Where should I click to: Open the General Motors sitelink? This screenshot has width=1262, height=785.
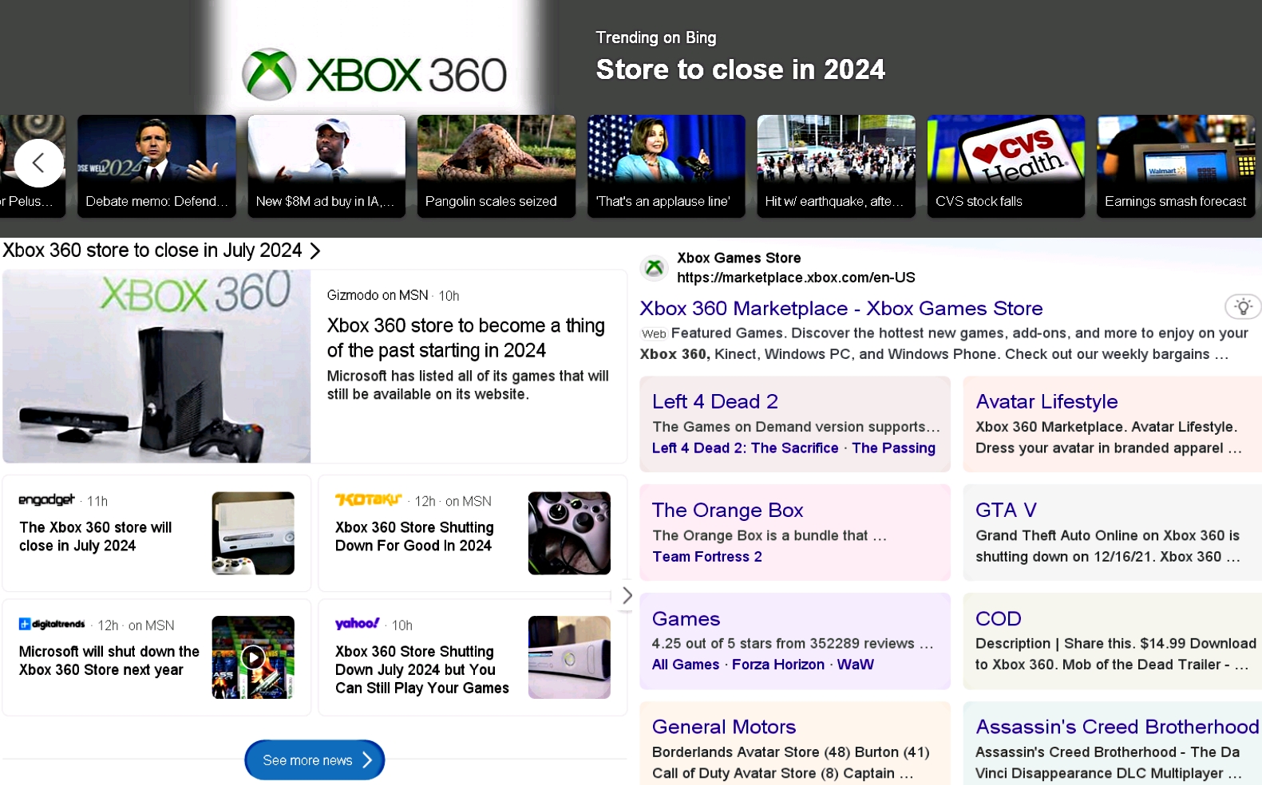point(724,727)
